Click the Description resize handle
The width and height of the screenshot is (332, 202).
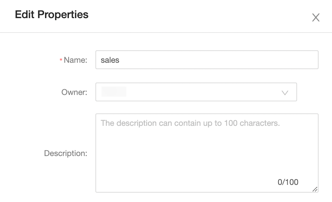pyautogui.click(x=315, y=189)
